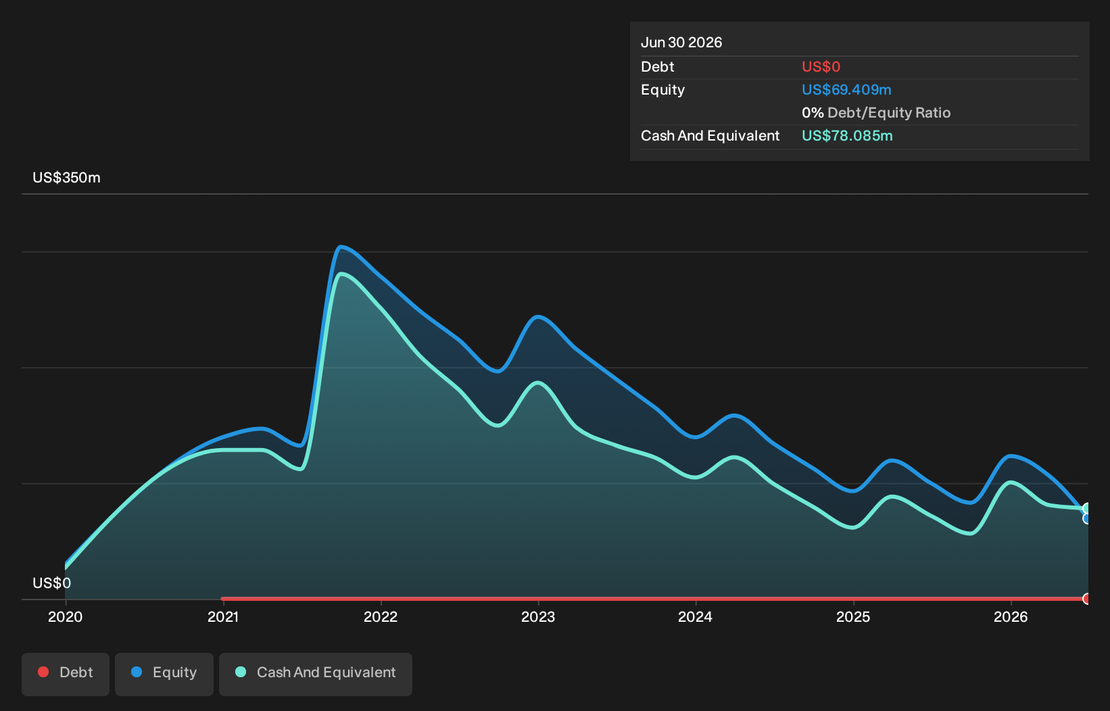
Task: Click the Cash And Equivalent tooltip label
Action: pyautogui.click(x=710, y=136)
